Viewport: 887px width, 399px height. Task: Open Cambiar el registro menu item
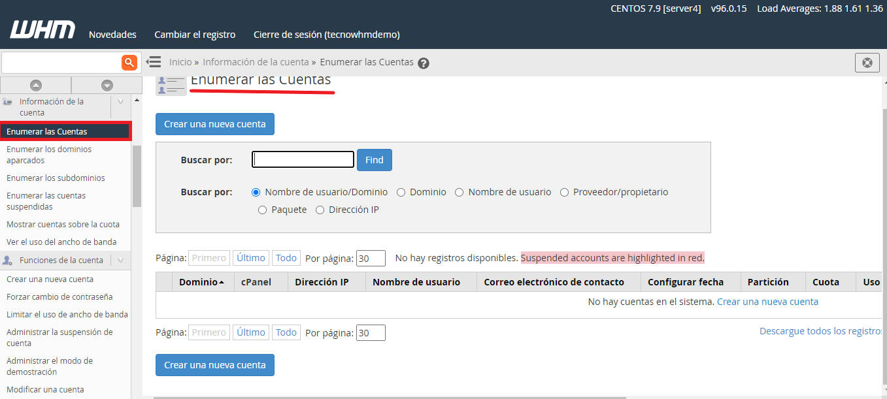tap(195, 35)
